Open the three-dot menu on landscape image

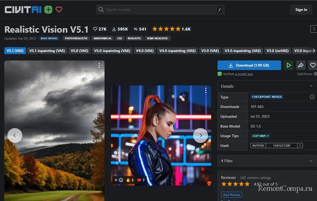(99, 66)
